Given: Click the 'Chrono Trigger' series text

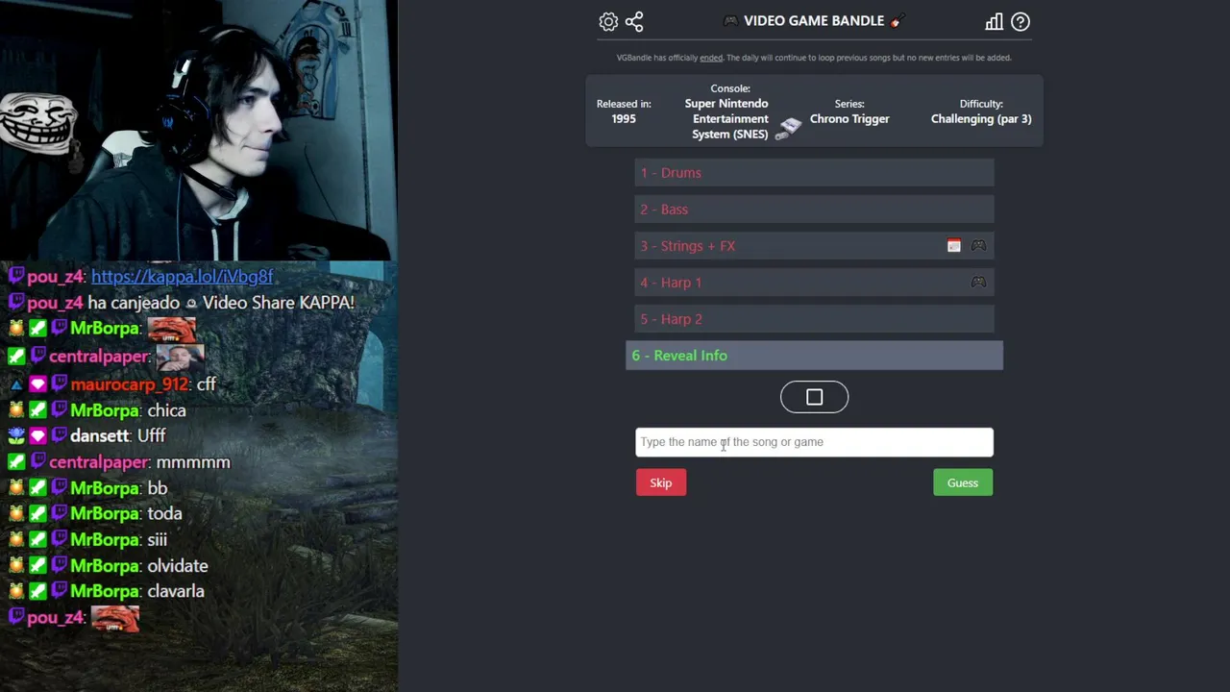Looking at the screenshot, I should point(849,119).
